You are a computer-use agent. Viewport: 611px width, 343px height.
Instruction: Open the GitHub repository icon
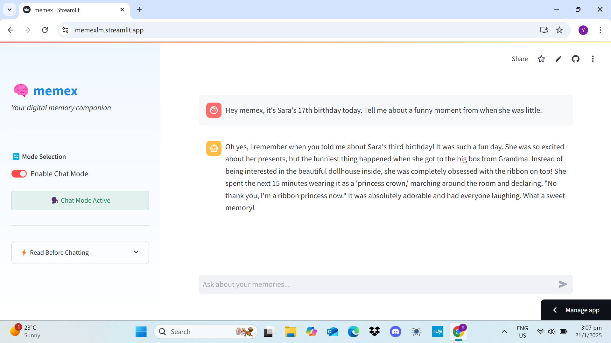click(575, 59)
